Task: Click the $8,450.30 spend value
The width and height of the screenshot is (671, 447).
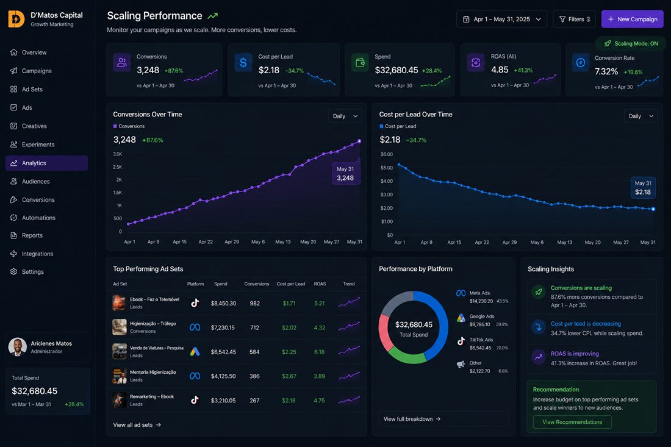Action: click(x=223, y=303)
